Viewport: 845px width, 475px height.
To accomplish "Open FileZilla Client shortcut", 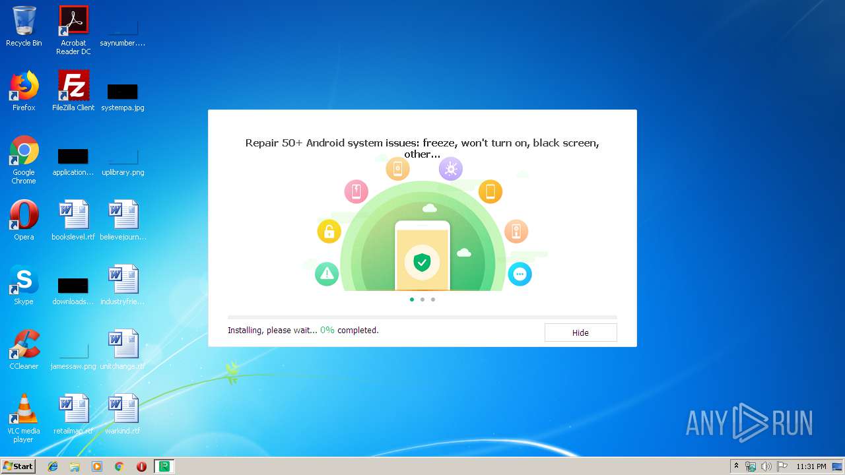I will 73,91.
